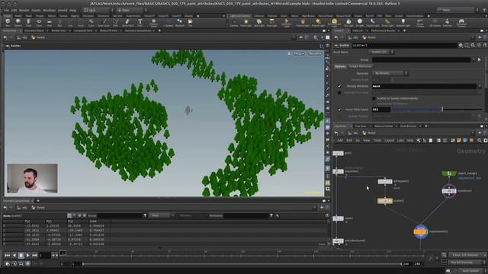Open the Persp viewport dropdown
This screenshot has width=488, height=274.
click(298, 53)
